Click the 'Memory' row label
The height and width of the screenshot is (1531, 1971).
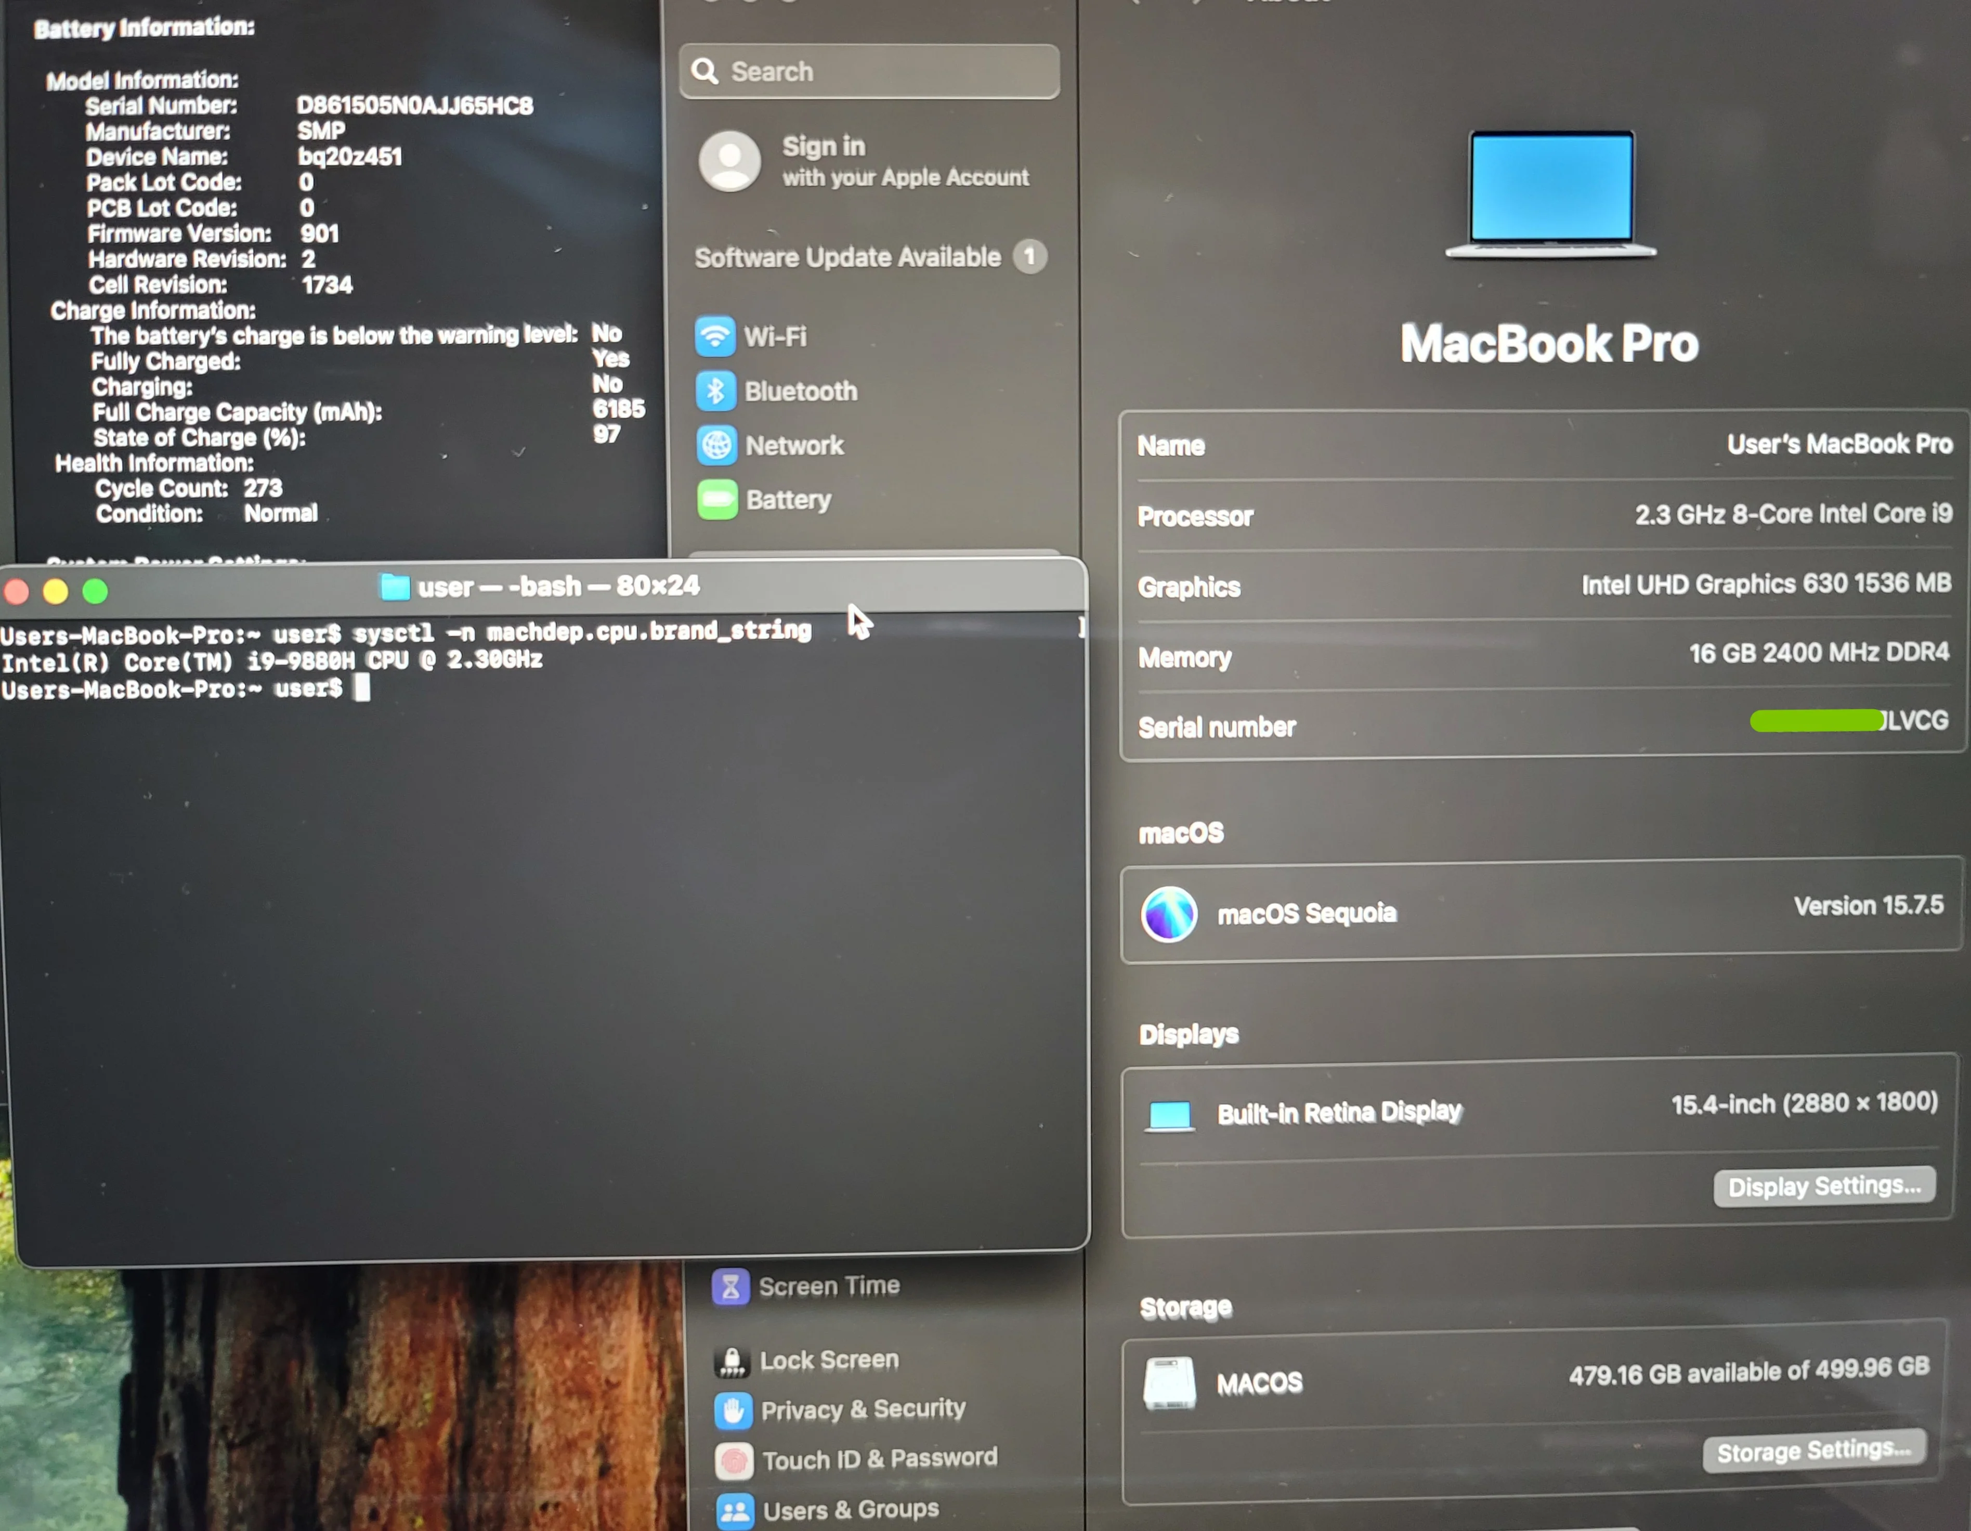pos(1184,658)
